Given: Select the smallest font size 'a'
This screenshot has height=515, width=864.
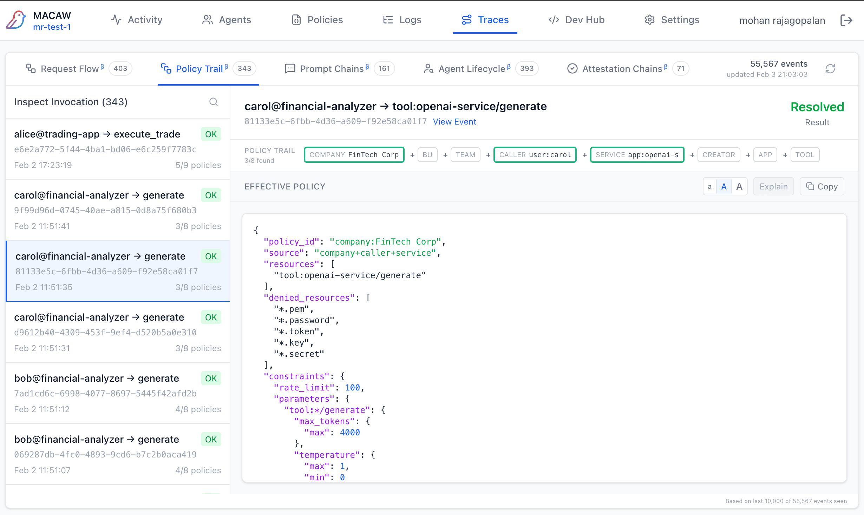Looking at the screenshot, I should pyautogui.click(x=710, y=187).
